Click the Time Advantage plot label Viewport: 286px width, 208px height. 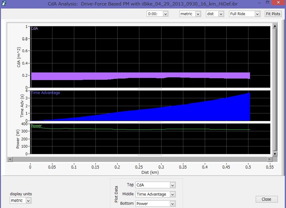tap(45, 92)
